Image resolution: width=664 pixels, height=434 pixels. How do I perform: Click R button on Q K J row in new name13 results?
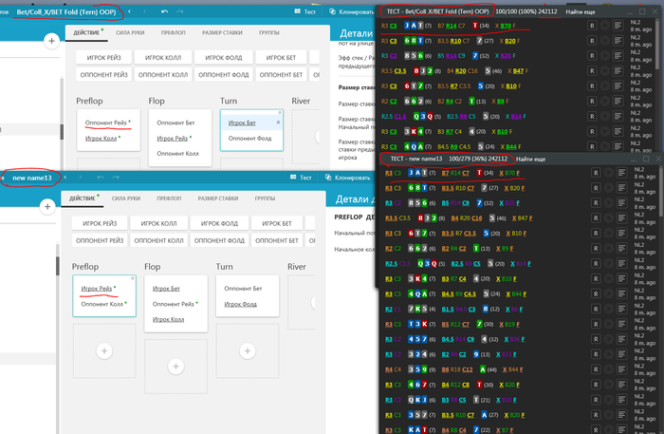(x=596, y=400)
